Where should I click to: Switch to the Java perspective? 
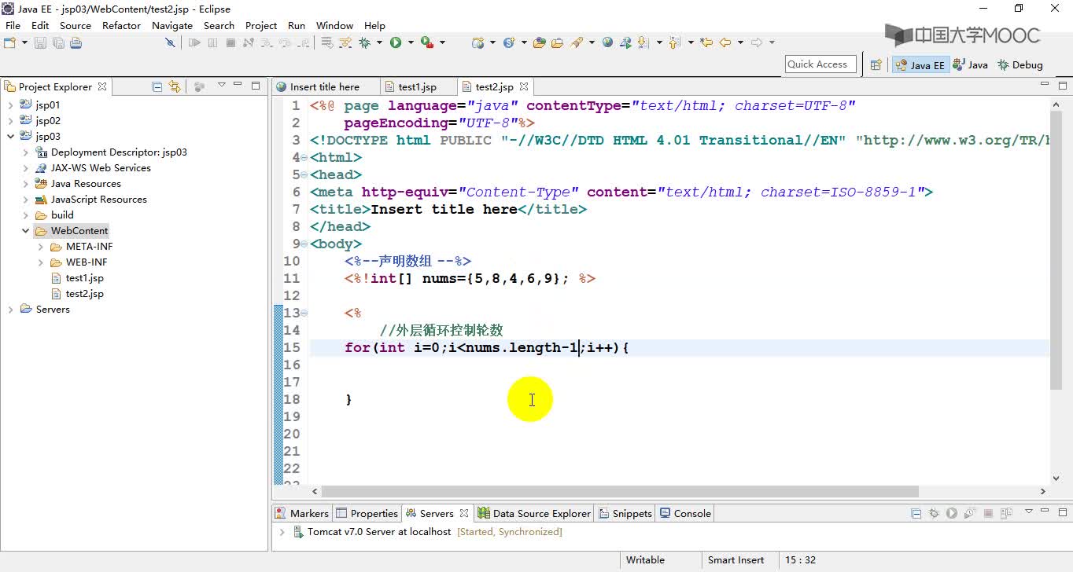(x=971, y=65)
